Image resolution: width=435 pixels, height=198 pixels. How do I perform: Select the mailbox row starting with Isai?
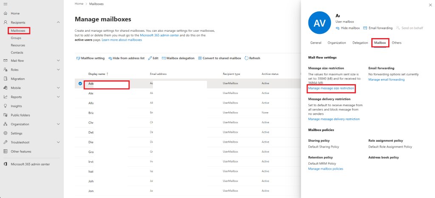187,171
